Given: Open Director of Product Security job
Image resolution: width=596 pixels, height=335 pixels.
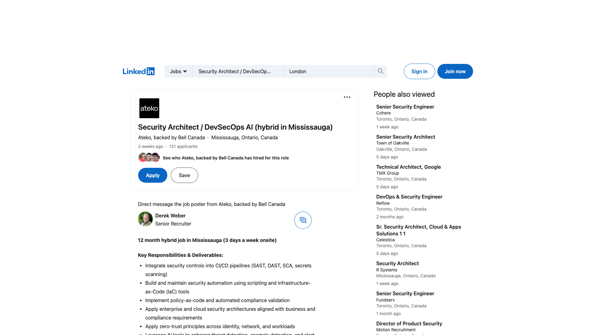Looking at the screenshot, I should pos(409,324).
